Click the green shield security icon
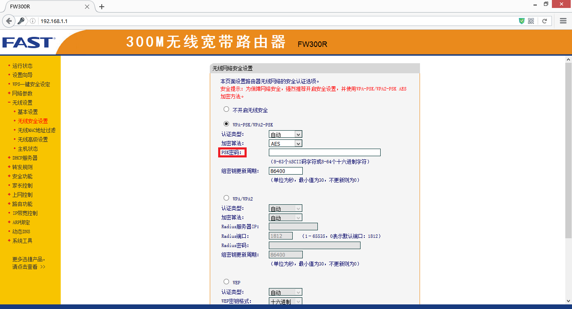This screenshot has width=572, height=309. click(x=521, y=21)
